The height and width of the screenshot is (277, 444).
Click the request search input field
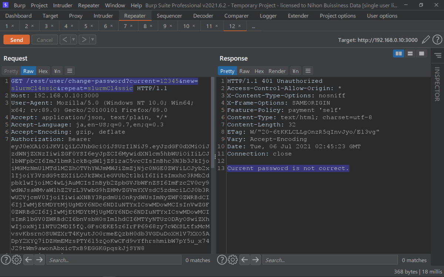click(114, 260)
